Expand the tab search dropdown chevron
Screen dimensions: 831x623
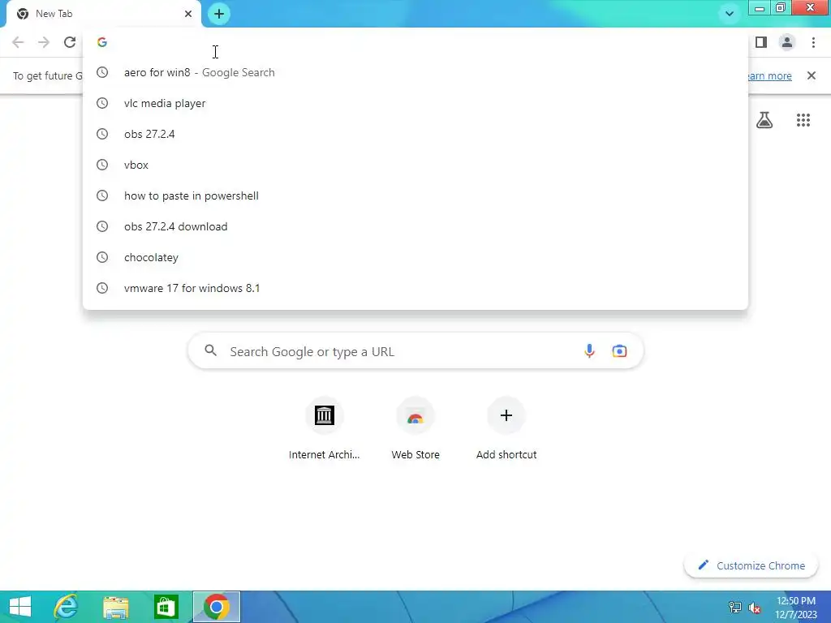730,14
